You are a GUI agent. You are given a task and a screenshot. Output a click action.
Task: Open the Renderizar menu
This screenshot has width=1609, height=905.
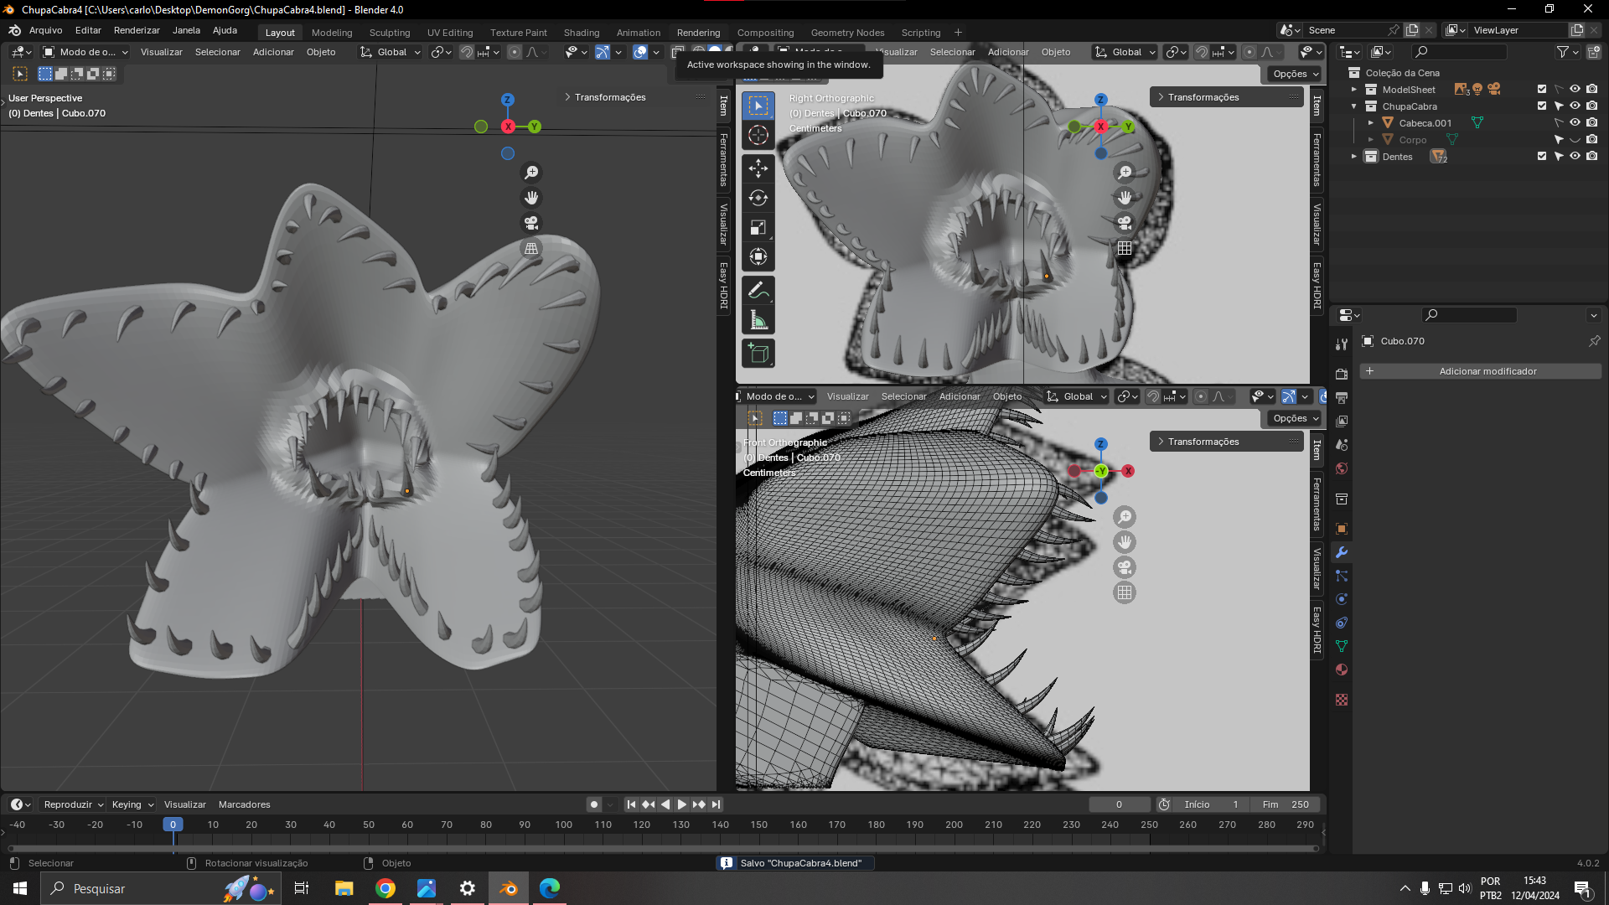coord(137,30)
